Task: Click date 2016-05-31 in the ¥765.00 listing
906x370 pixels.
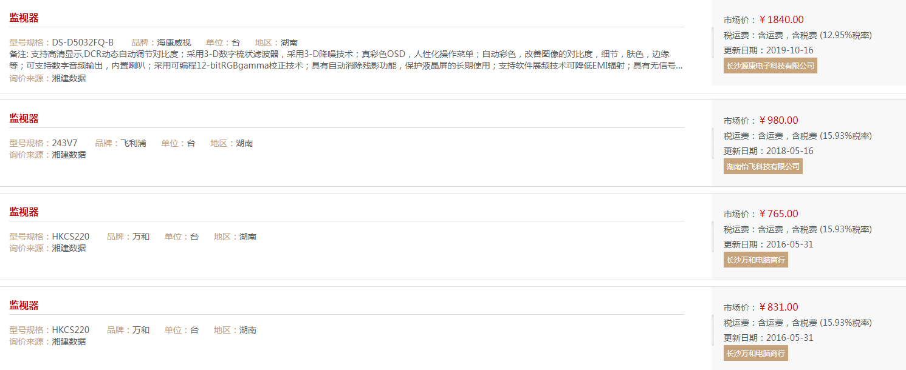Action: 790,244
